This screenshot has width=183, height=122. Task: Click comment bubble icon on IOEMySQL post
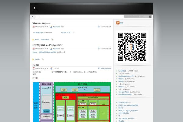[99, 48]
